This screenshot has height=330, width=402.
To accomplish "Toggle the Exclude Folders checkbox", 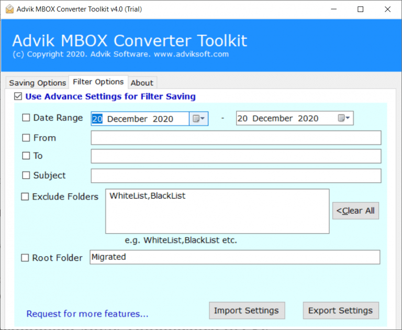I will coord(25,197).
